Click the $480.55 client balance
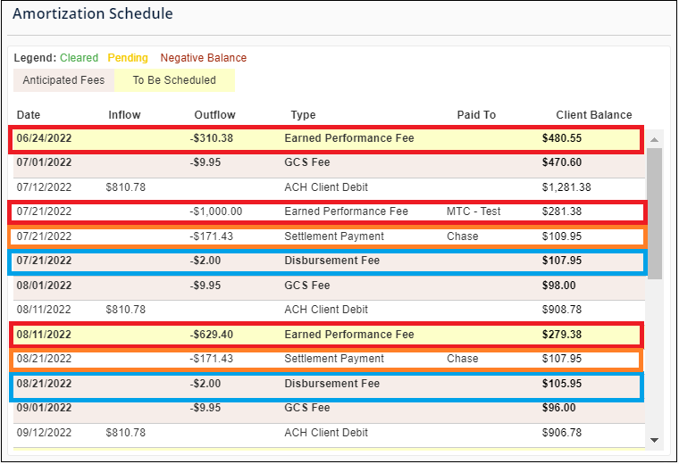Screen dimensions: 679x464 [x=562, y=138]
